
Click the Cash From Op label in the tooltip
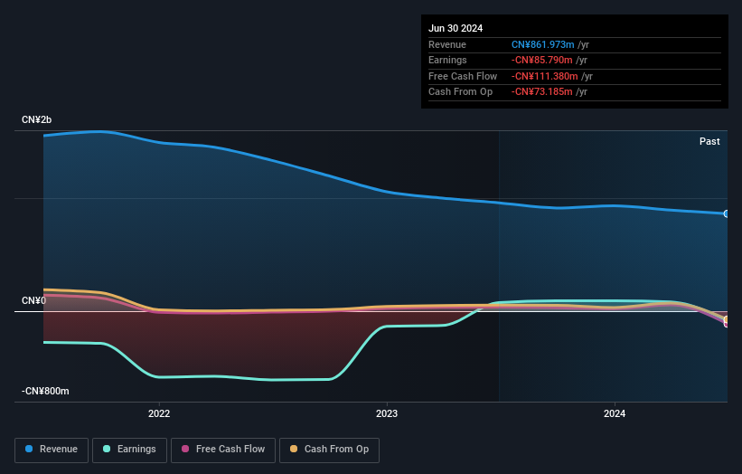click(x=460, y=92)
